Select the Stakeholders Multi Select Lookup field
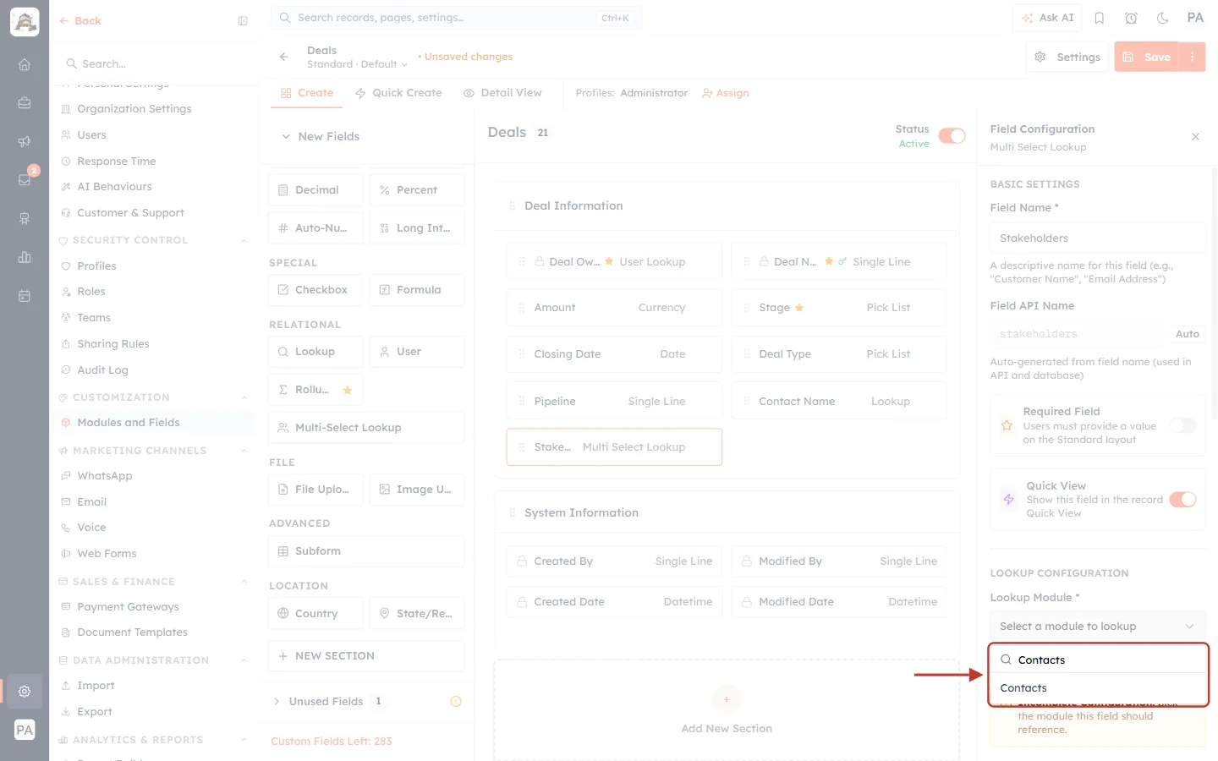 (614, 447)
